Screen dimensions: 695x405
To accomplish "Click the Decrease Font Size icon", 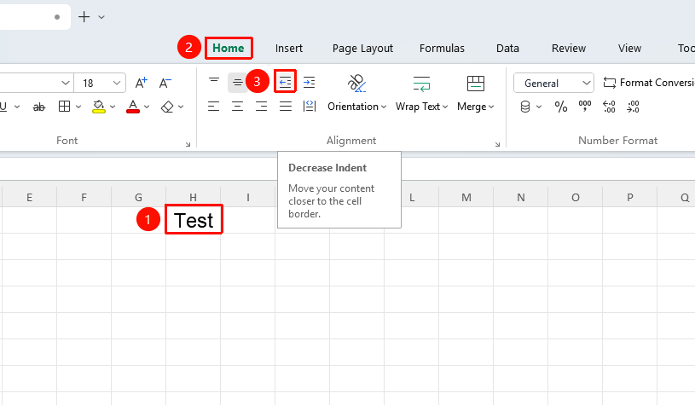I will coord(165,83).
